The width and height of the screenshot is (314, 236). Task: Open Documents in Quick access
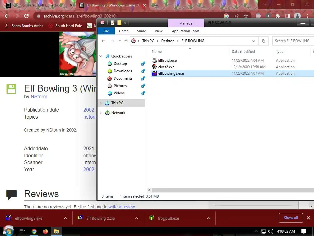coord(123,78)
